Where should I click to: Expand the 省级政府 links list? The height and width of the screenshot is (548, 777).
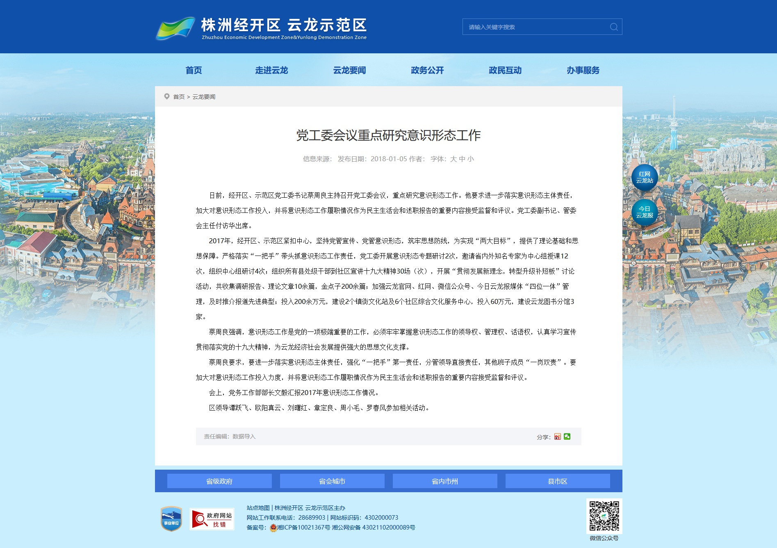[x=219, y=481]
